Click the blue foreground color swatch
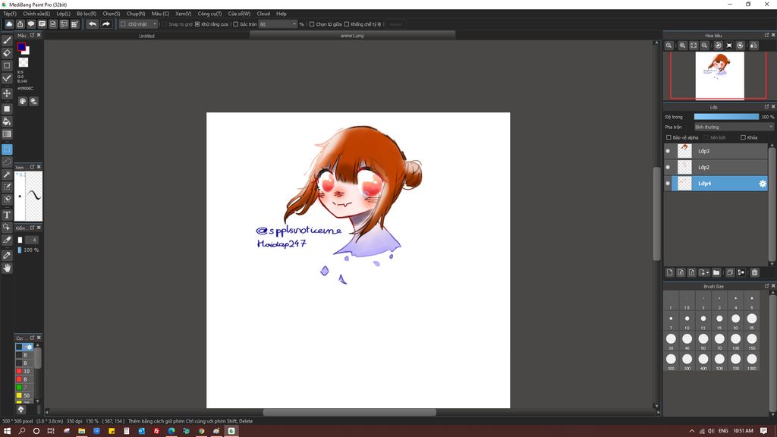Viewport: 777px width, 437px height. (x=21, y=47)
